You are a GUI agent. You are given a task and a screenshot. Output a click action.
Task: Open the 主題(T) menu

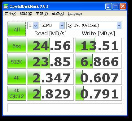(x=42, y=14)
